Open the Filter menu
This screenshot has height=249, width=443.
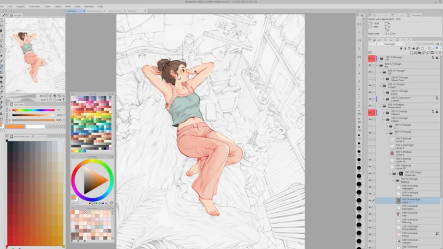pos(78,6)
